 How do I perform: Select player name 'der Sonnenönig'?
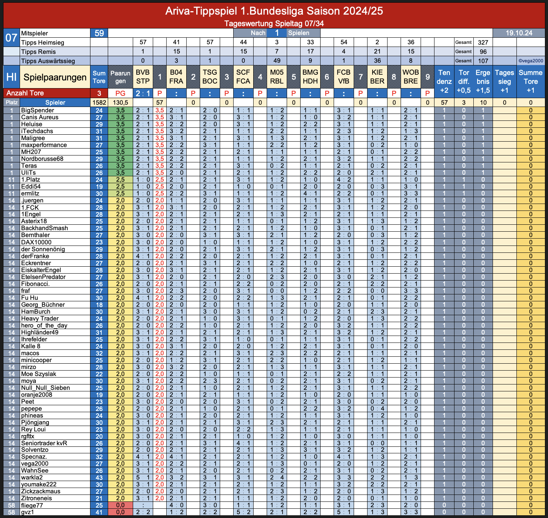click(x=43, y=249)
